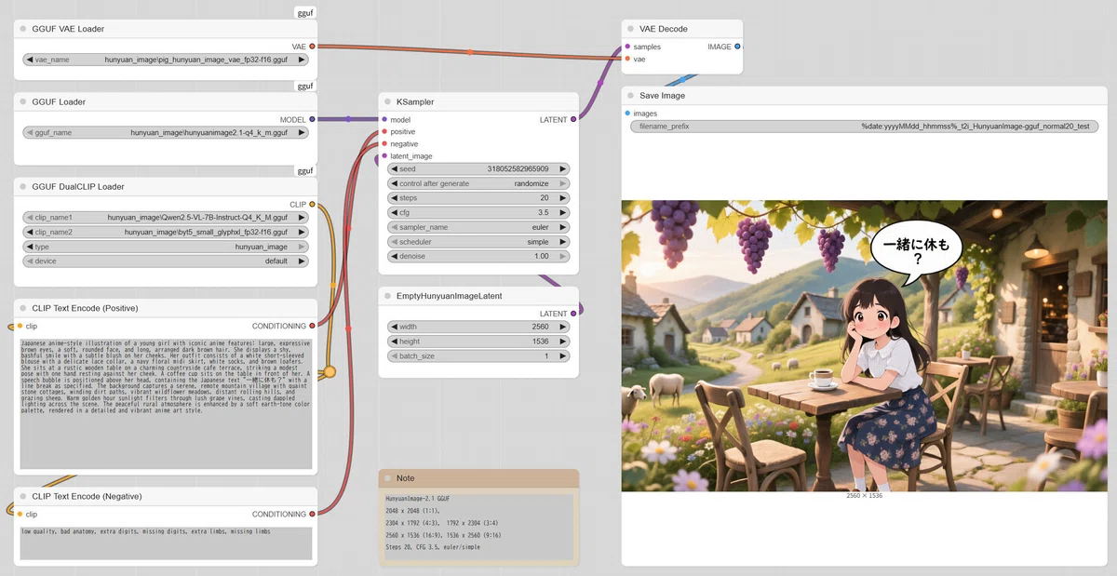Collapse the GGUF VAE Loader node dot
Viewport: 1117px width, 576px height.
[23, 29]
